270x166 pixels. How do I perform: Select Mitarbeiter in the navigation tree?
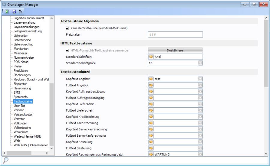click(x=21, y=53)
